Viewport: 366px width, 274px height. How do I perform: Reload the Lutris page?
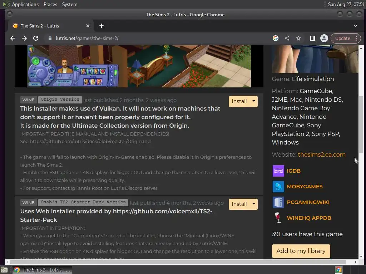[x=36, y=38]
